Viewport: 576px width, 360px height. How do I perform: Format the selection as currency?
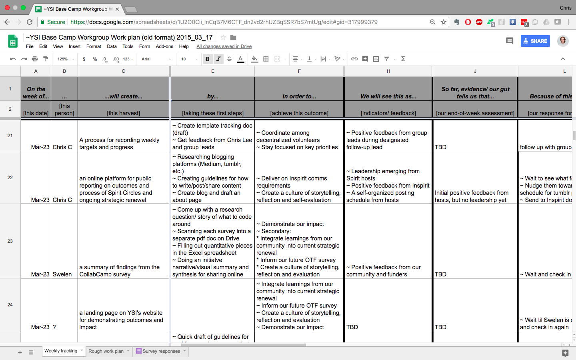(84, 59)
